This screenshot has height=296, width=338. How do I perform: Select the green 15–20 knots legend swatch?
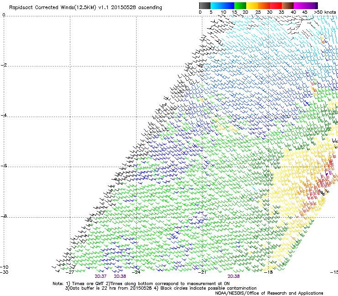click(x=240, y=5)
